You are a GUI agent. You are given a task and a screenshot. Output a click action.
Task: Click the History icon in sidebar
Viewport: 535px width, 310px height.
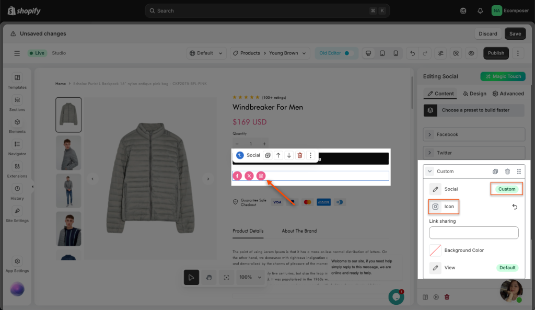pos(17,192)
